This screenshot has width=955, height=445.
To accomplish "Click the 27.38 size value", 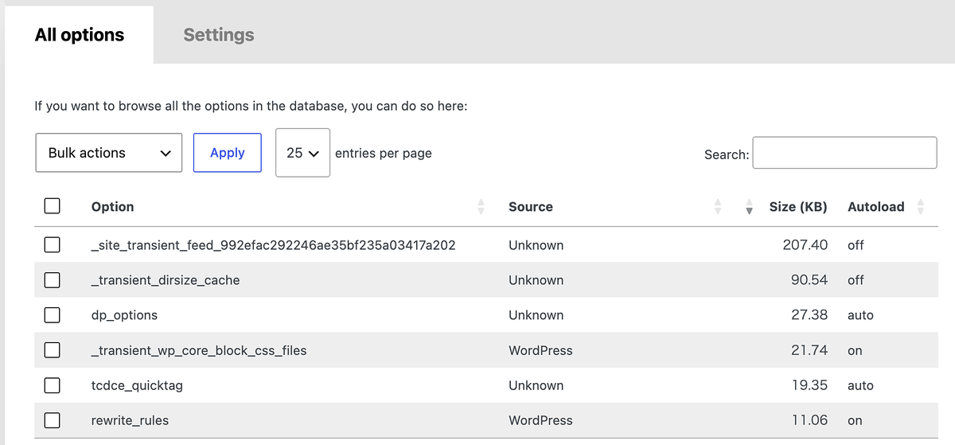I will 809,315.
